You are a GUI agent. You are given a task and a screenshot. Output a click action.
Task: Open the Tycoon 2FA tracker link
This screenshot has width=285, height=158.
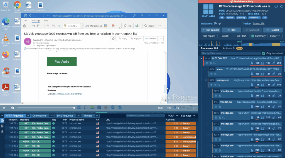click(258, 24)
